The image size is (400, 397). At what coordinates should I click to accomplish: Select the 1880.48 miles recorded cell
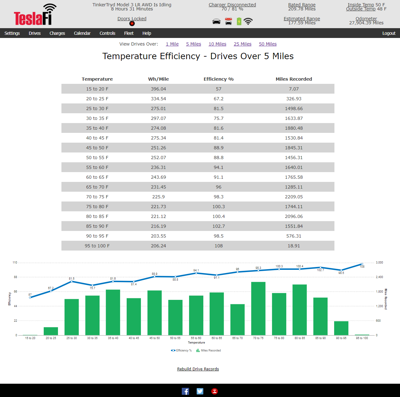coord(294,128)
